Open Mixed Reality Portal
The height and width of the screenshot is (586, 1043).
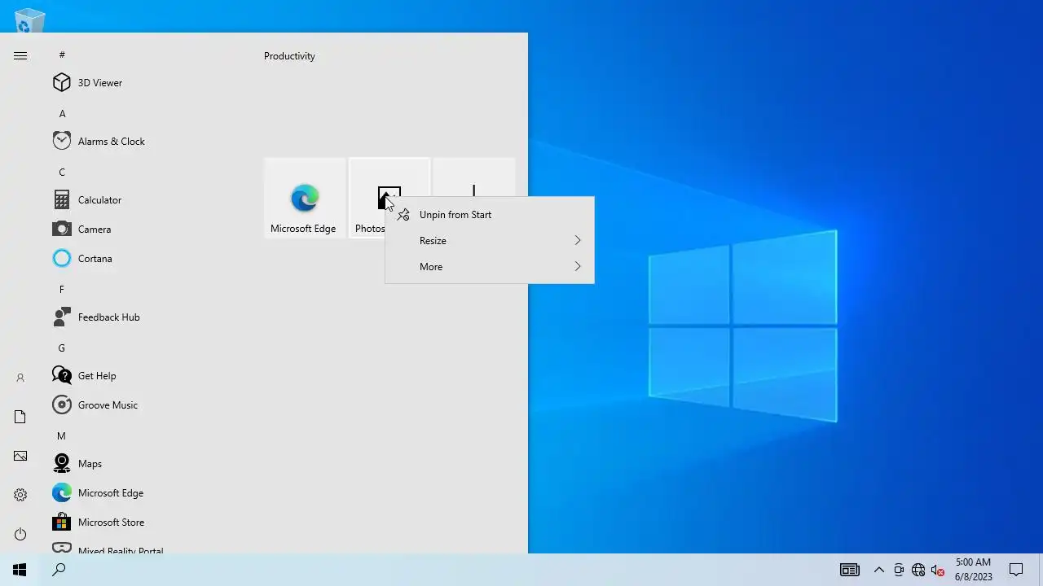pos(147,547)
